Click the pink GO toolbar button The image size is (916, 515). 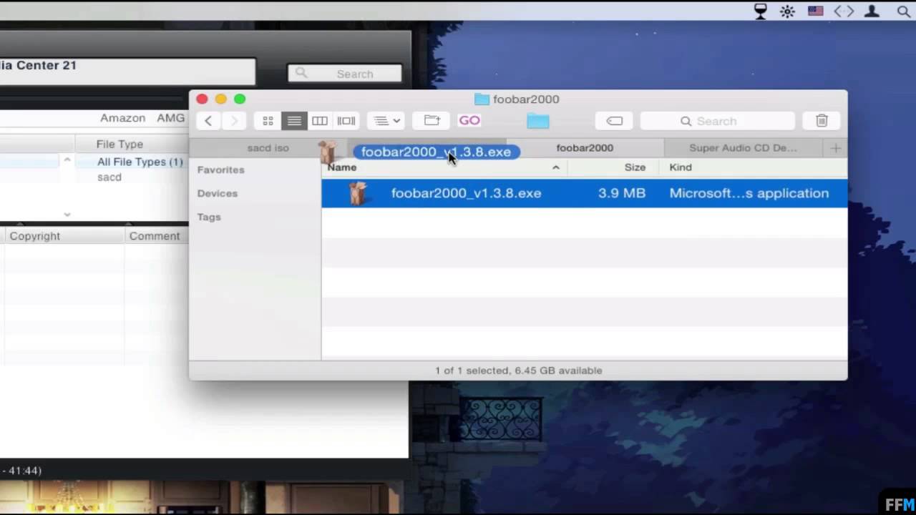(x=469, y=120)
